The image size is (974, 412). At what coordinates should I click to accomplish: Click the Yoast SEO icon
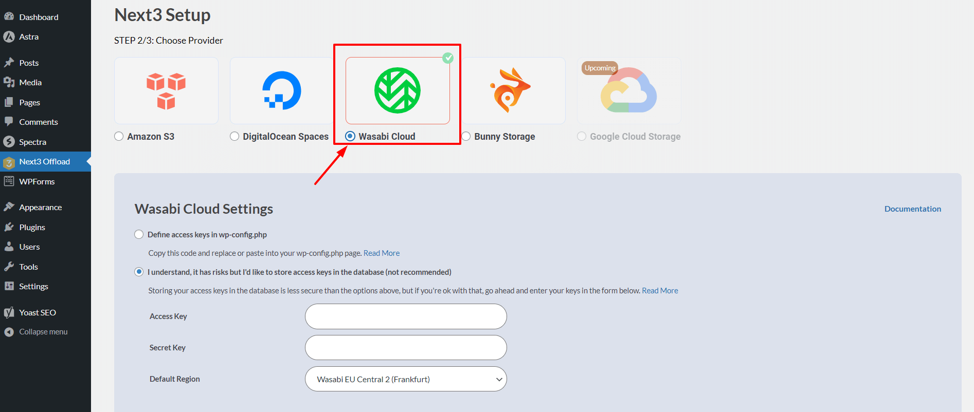(9, 312)
